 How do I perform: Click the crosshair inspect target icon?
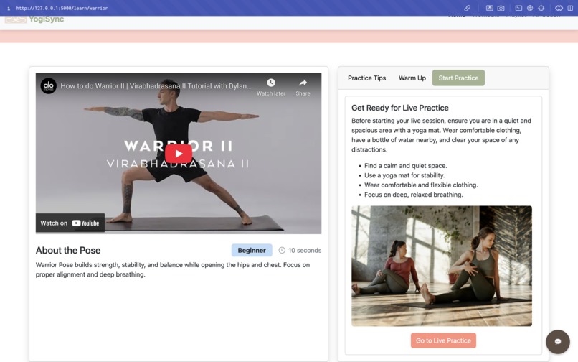[x=541, y=8]
